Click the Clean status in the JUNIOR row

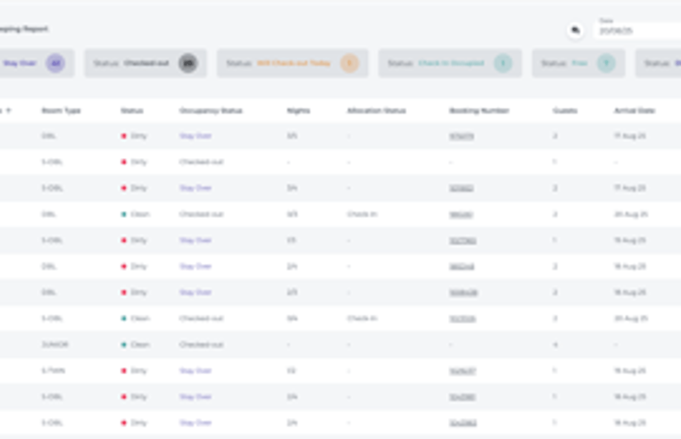pos(136,345)
